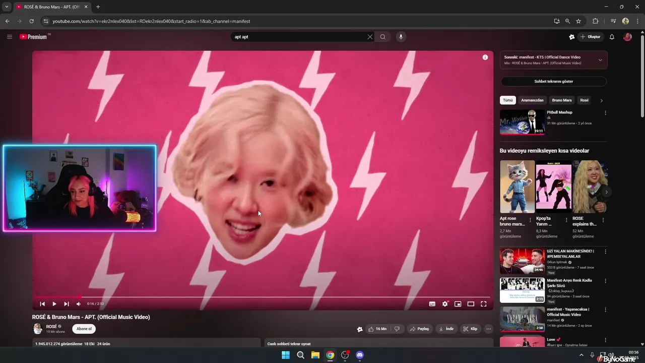
Task: Open ROSÉ channel avatar
Action: (38, 329)
